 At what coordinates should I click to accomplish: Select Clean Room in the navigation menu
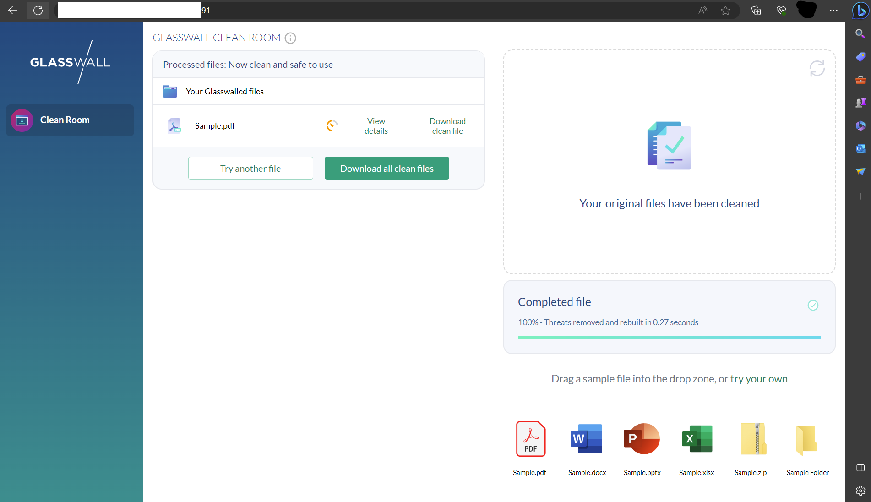(65, 120)
